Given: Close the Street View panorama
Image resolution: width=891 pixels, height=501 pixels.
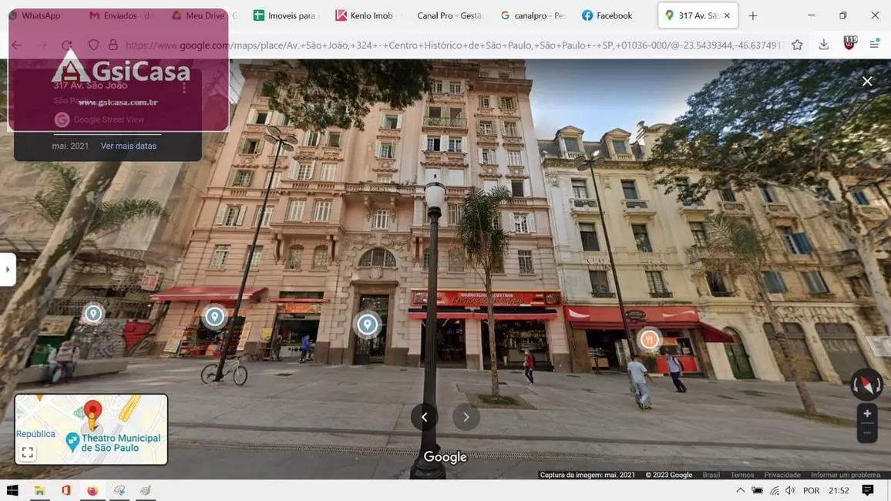Looking at the screenshot, I should point(867,81).
